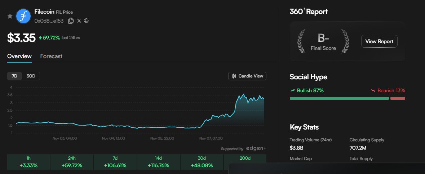The image size is (425, 174).
Task: Click the favorite star next to Filecoin
Action: point(10,16)
